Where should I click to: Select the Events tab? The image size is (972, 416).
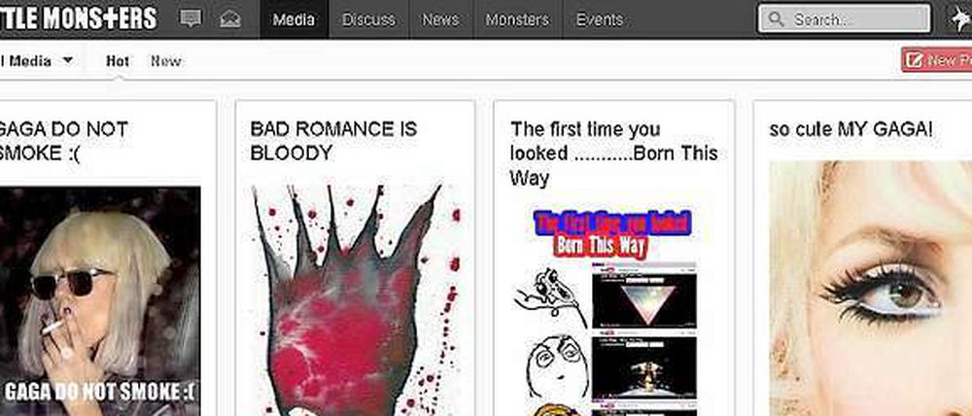[x=600, y=19]
